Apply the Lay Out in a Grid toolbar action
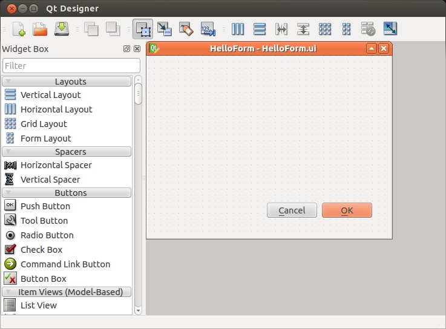 click(325, 29)
